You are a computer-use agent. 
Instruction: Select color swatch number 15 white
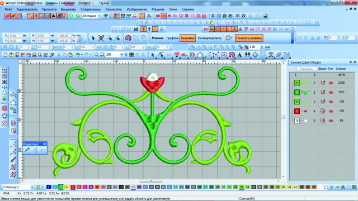133,187
